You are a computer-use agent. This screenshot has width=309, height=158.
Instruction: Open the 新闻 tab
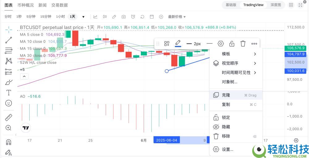[x=42, y=5]
